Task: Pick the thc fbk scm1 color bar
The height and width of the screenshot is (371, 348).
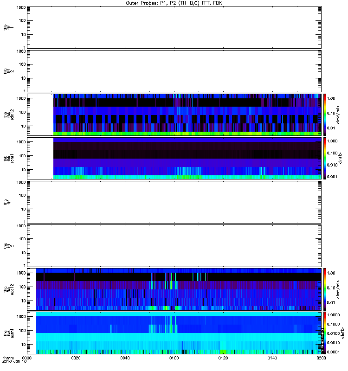Action: [325, 333]
